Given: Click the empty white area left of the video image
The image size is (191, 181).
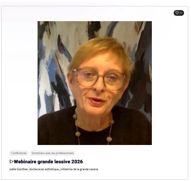Looking at the screenshot, I should tap(20, 83).
